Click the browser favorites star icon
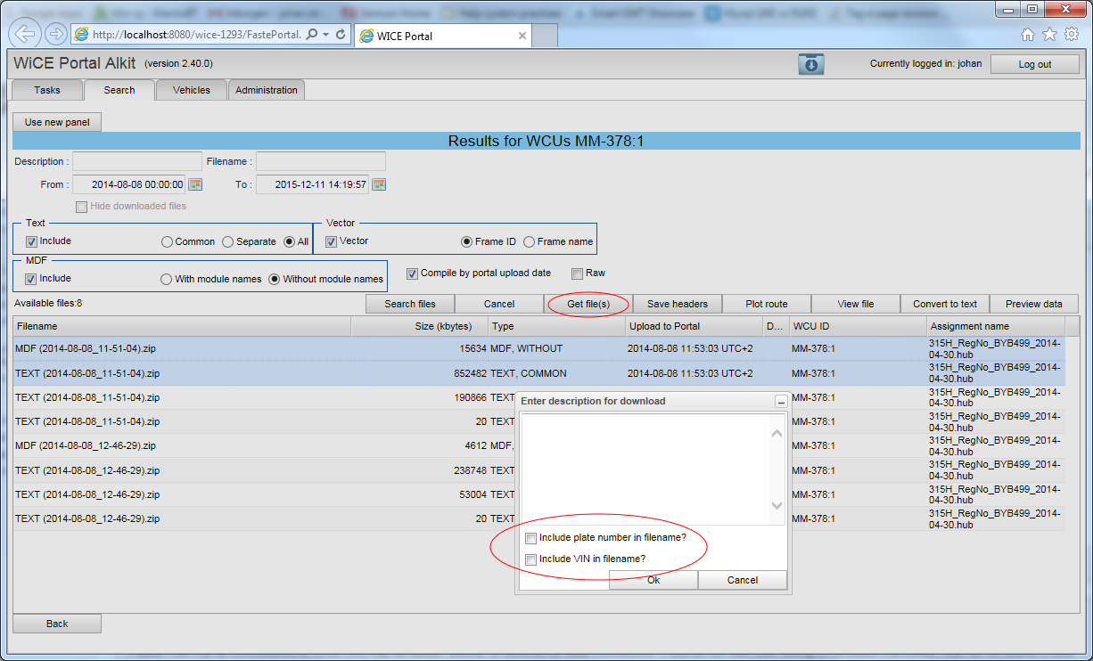 [x=1049, y=35]
